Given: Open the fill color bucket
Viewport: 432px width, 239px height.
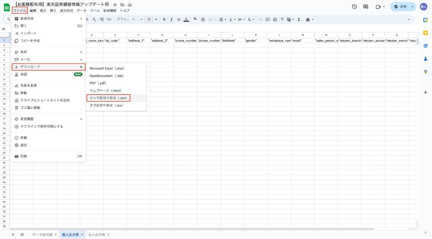Looking at the screenshot, I should click(x=195, y=19).
